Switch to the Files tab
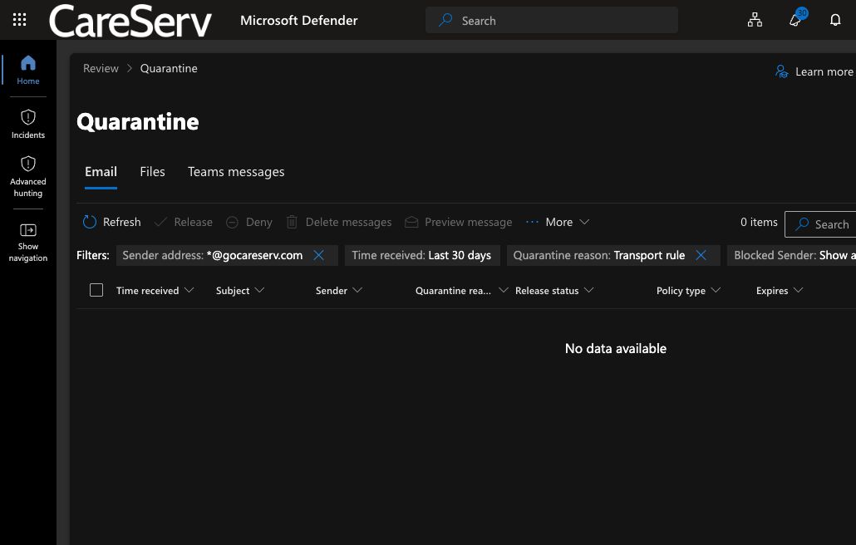 [152, 172]
